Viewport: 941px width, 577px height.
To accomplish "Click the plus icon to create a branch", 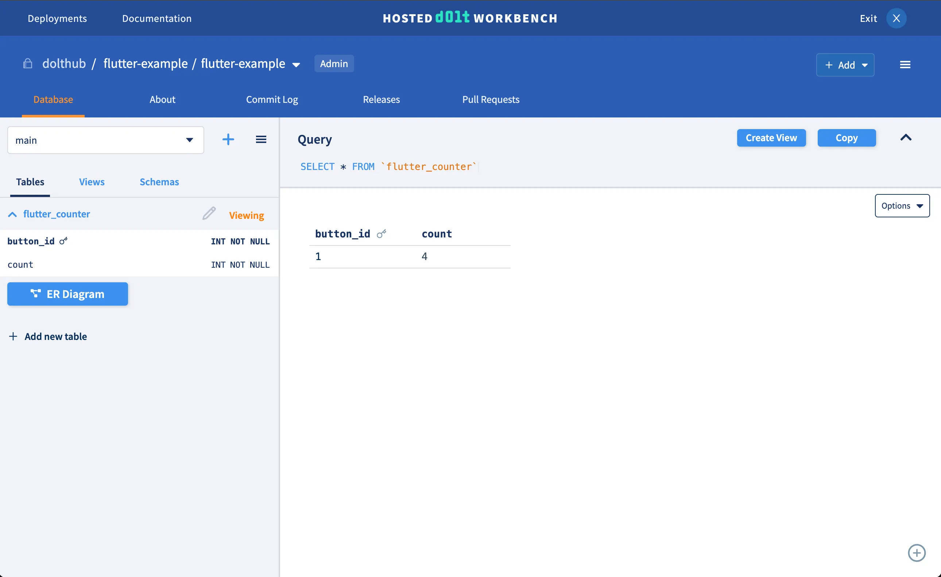I will (228, 139).
